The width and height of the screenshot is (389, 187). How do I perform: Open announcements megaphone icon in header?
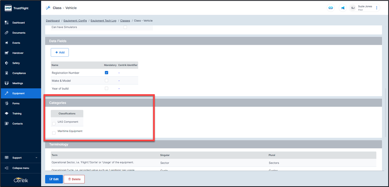click(x=343, y=8)
